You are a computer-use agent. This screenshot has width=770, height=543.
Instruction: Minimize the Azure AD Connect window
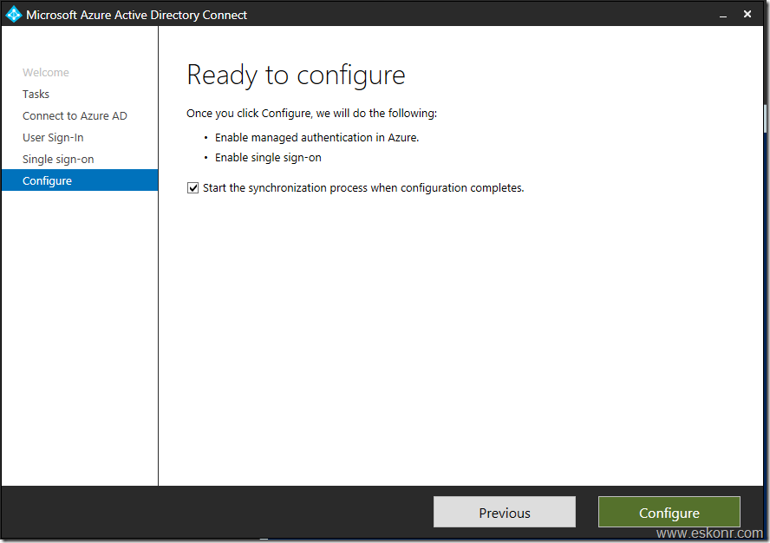(723, 15)
